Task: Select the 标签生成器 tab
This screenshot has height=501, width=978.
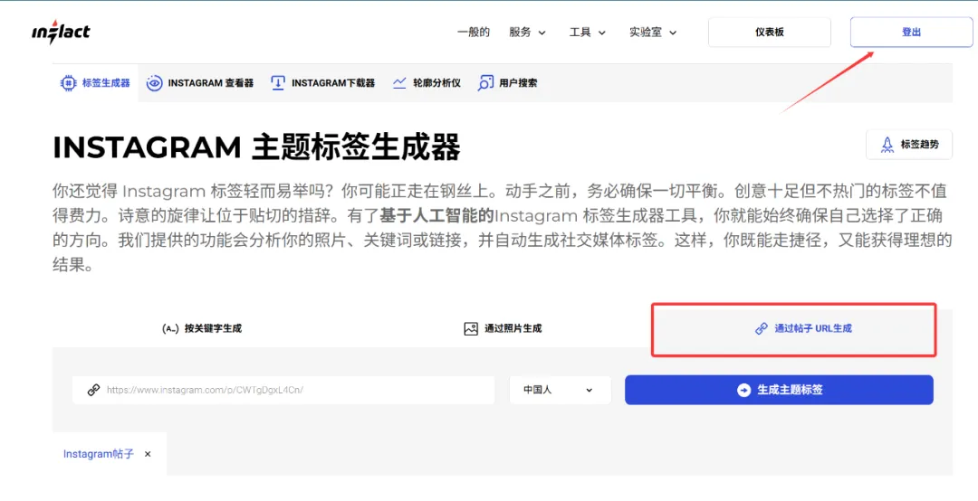Action: point(95,83)
